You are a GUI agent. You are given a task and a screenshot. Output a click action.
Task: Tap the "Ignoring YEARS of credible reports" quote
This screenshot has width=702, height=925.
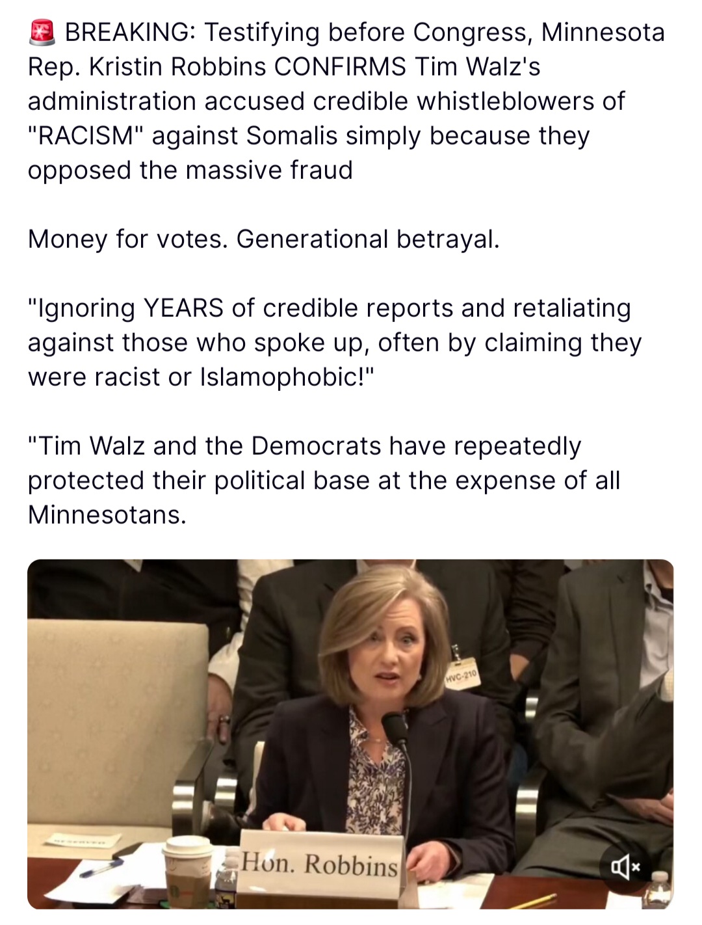coord(335,342)
